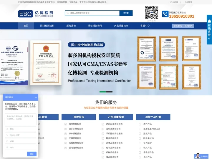Click arrow icon beside 手机配件质检报告
The width and height of the screenshot is (212, 159).
(x=103, y=134)
